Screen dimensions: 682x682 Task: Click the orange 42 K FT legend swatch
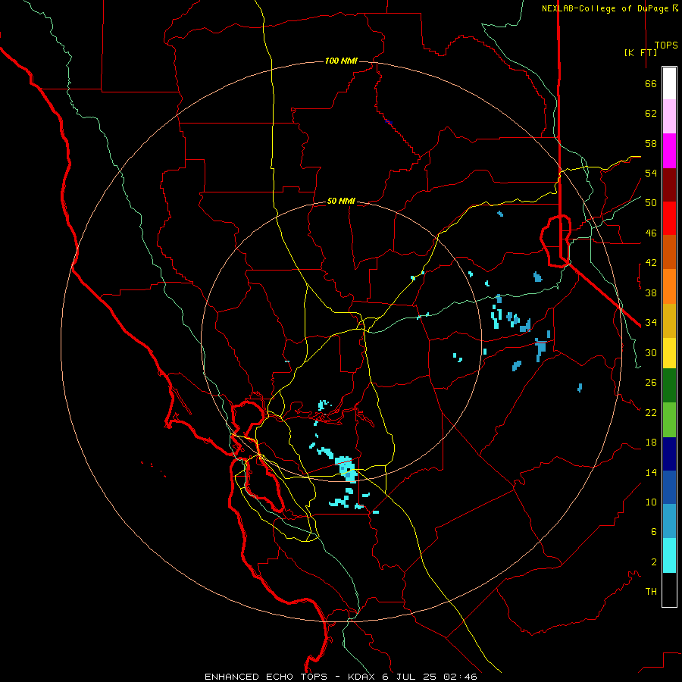(669, 286)
